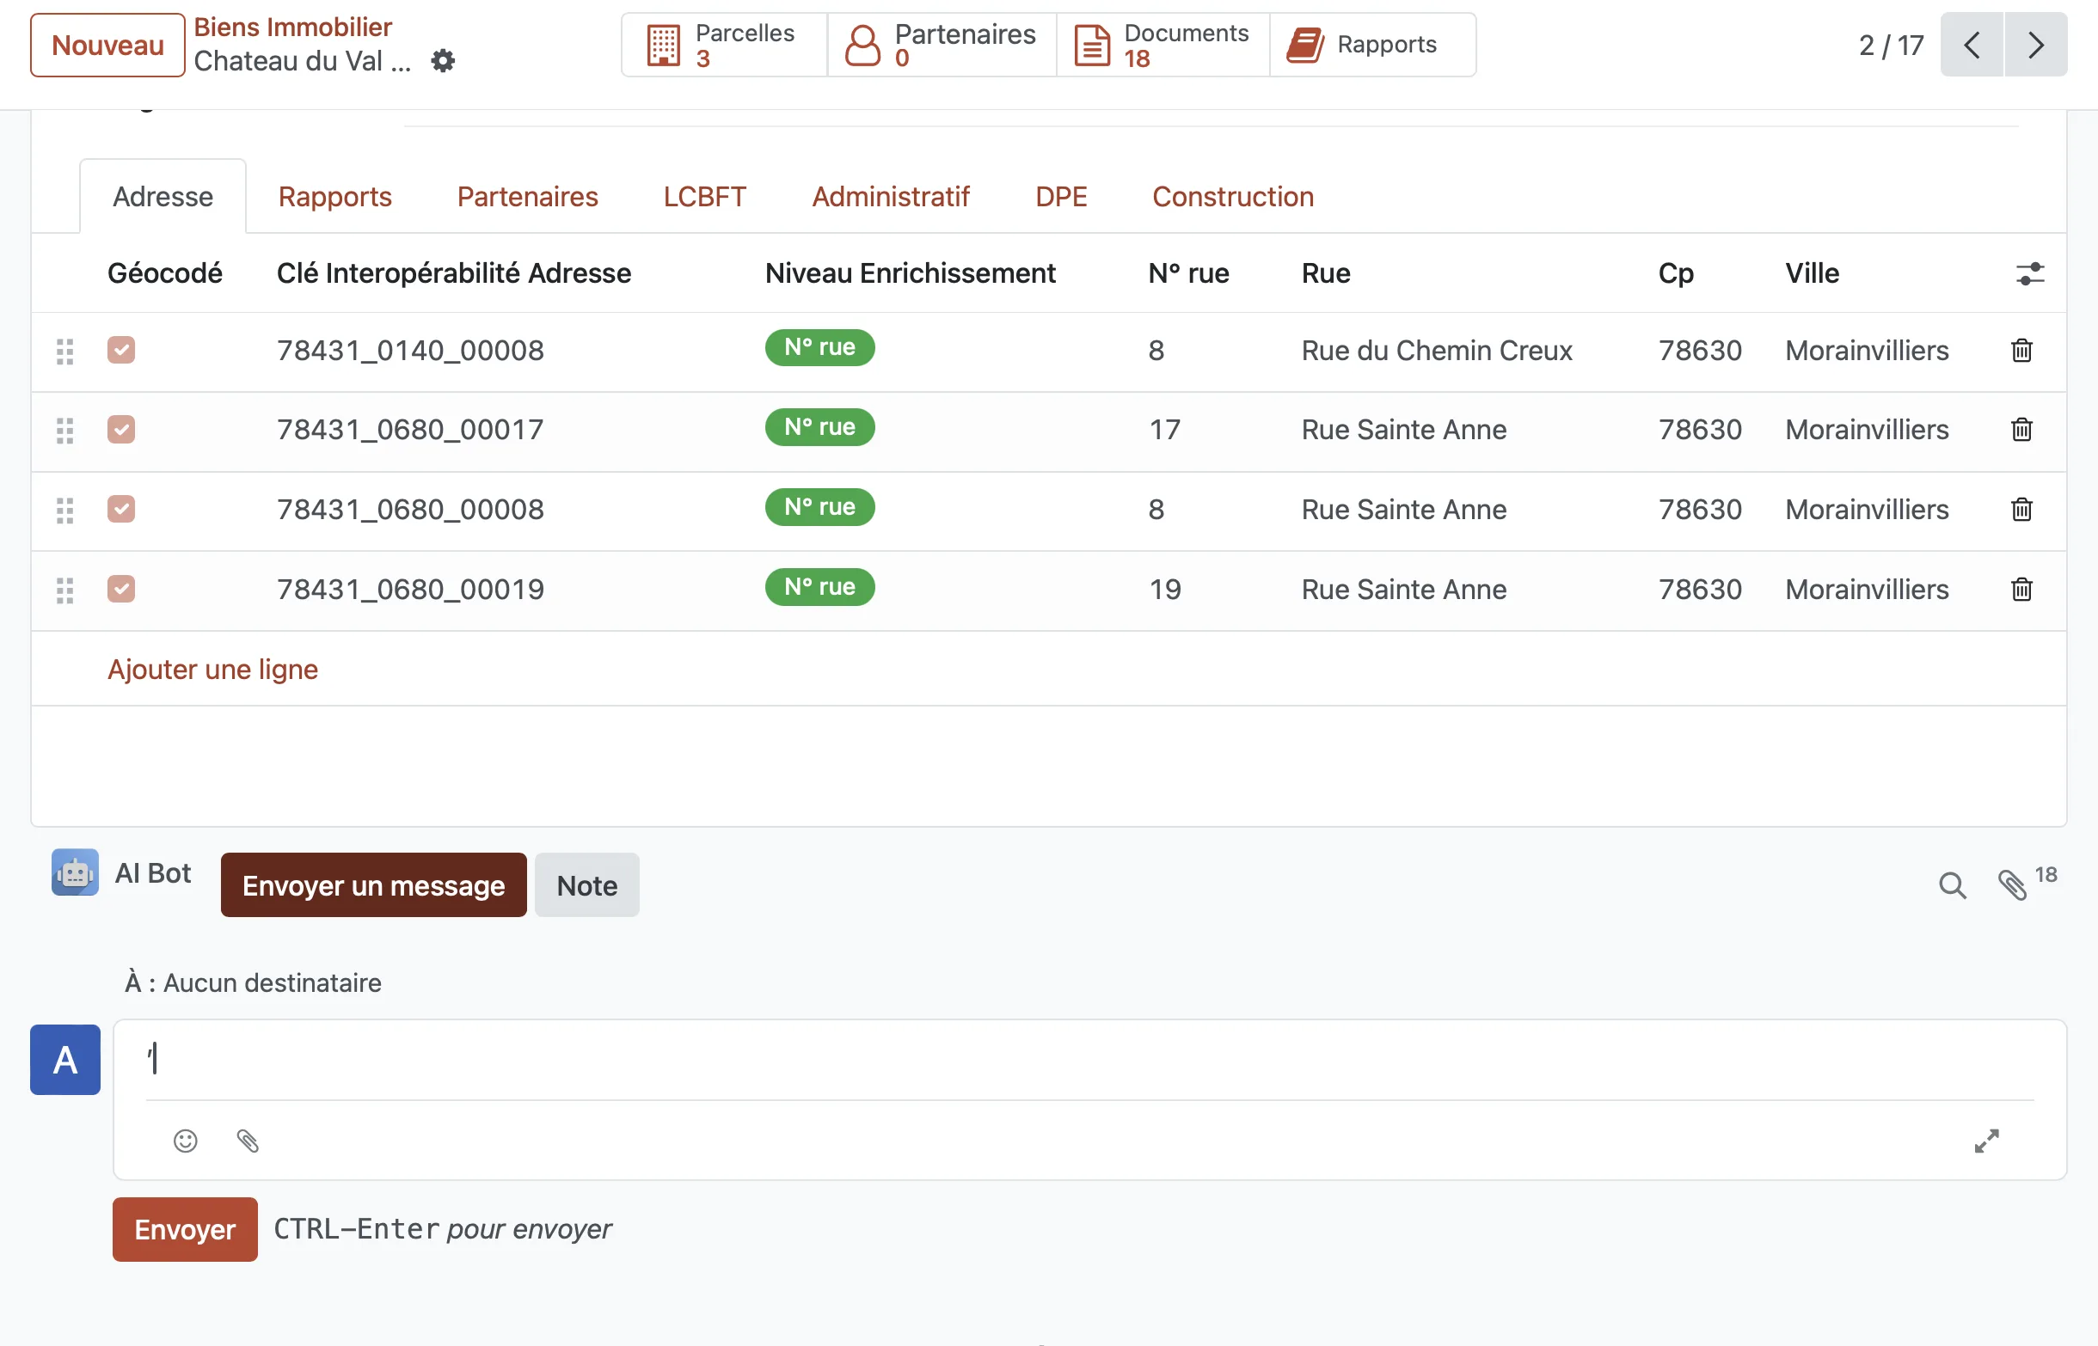
Task: Switch to the Note composer
Action: point(586,885)
